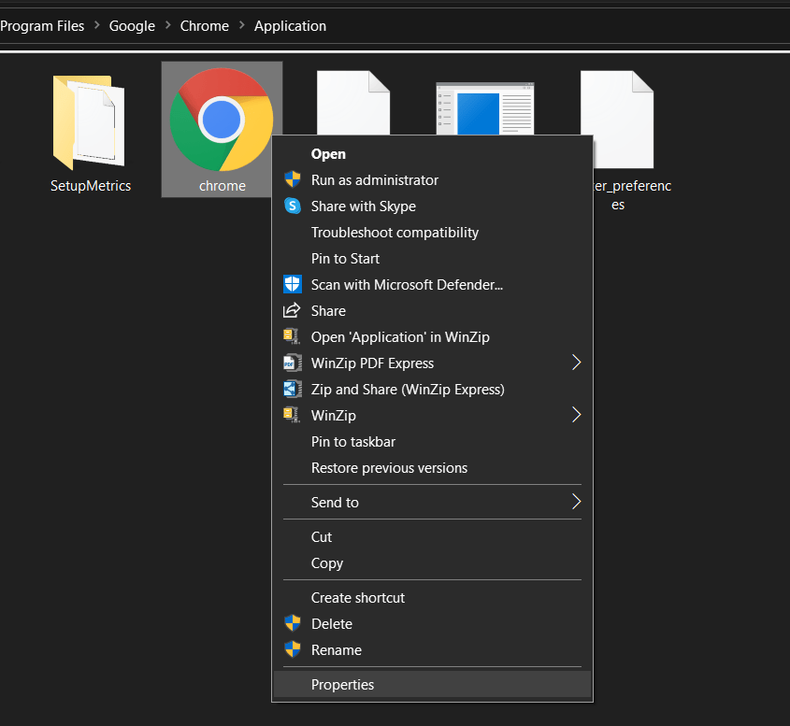This screenshot has height=726, width=790.
Task: Click the UAC shield beside Run as administrator
Action: 292,179
